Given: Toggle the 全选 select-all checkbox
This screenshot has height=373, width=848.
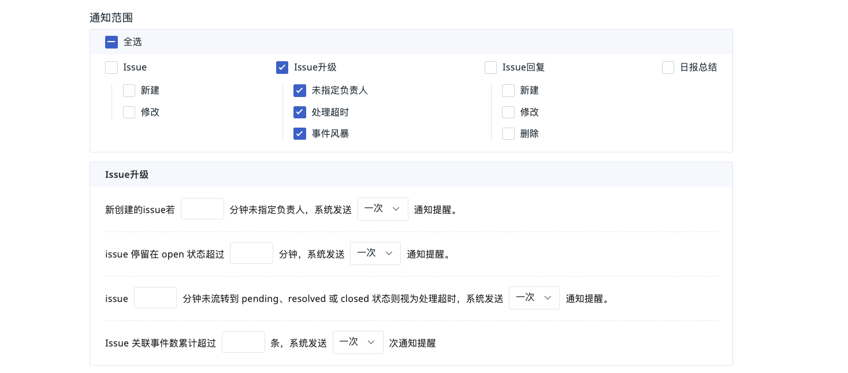Looking at the screenshot, I should (111, 42).
